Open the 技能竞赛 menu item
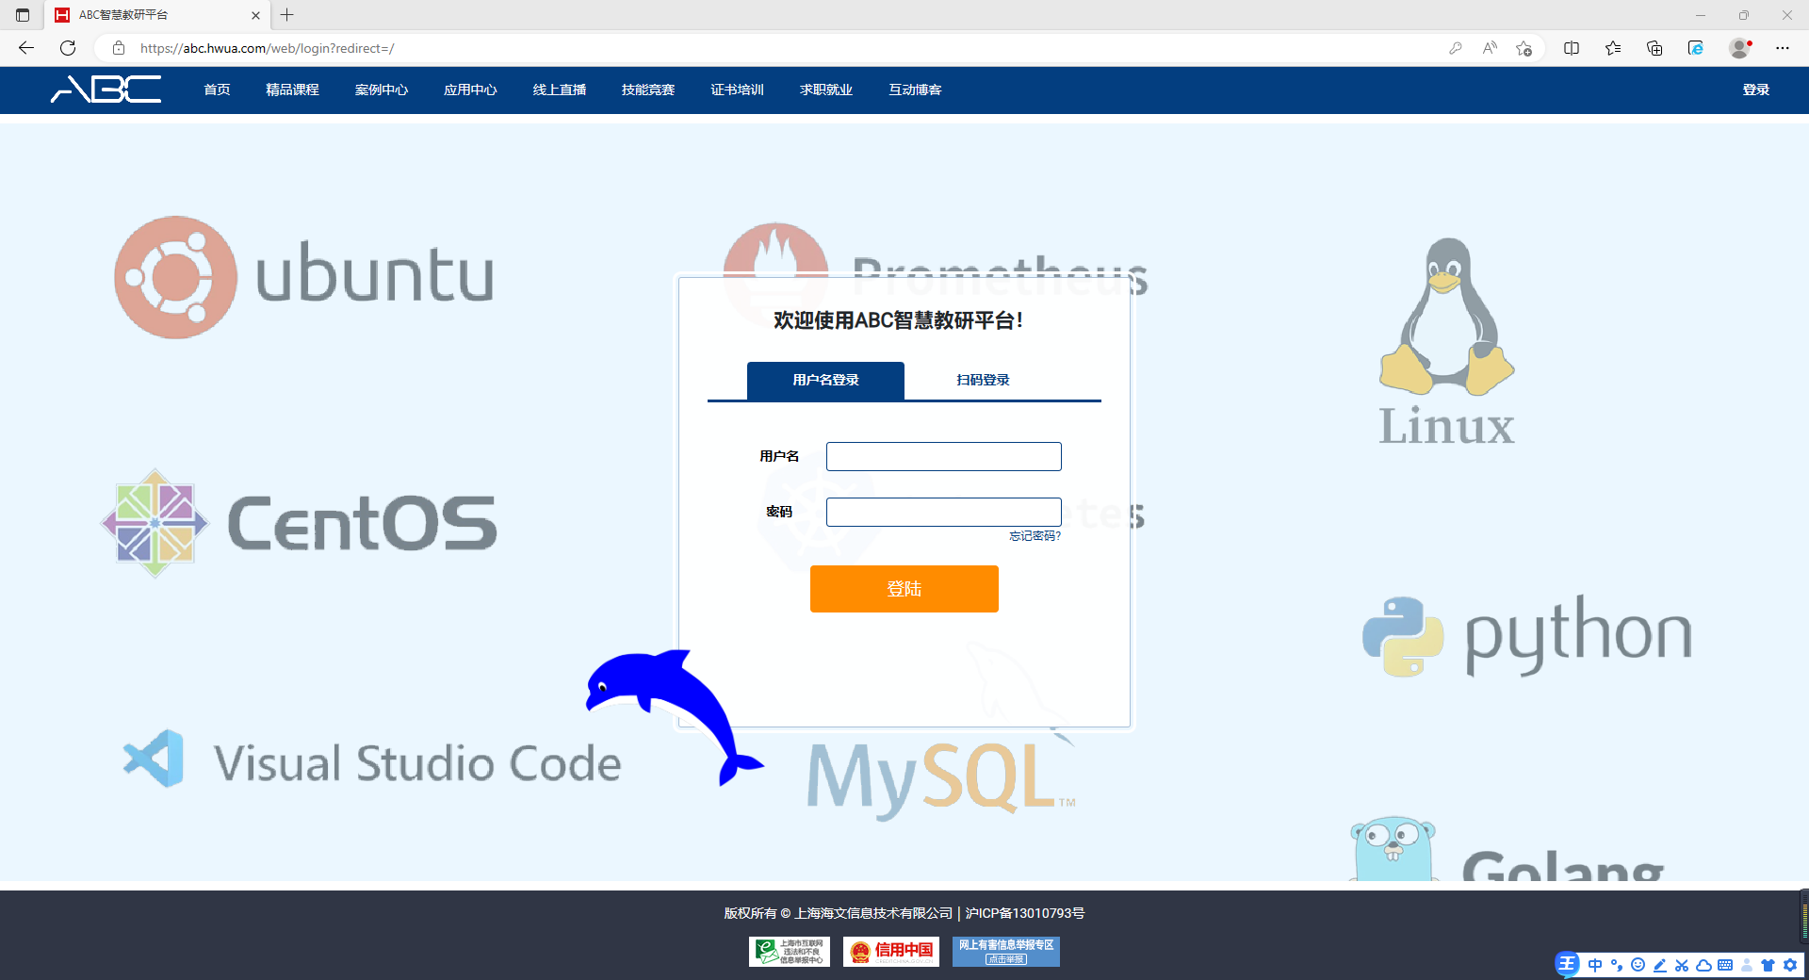Image resolution: width=1809 pixels, height=980 pixels. (648, 90)
